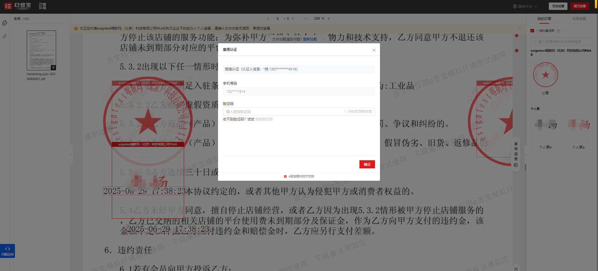598x271 pixels.
Task: Toggle the 一键批量落章 checkbox
Action: pyautogui.click(x=532, y=31)
